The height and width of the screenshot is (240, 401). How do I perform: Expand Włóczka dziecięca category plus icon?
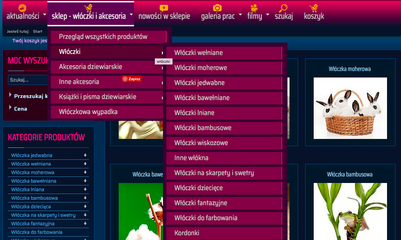pos(85,207)
